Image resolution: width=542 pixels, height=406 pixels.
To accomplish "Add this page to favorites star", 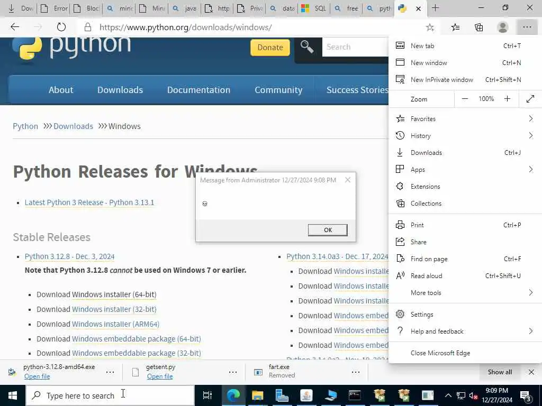I will (430, 27).
